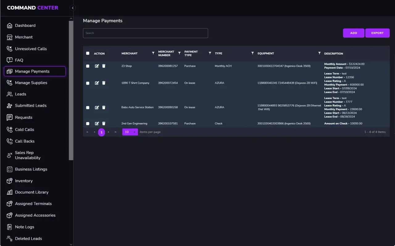Screen dimensions: 395x246
Task: Open the Unresolved Calls menu item
Action: pos(31,49)
